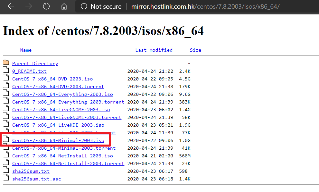Click the 568M size of NetInstall iso

[185, 156]
